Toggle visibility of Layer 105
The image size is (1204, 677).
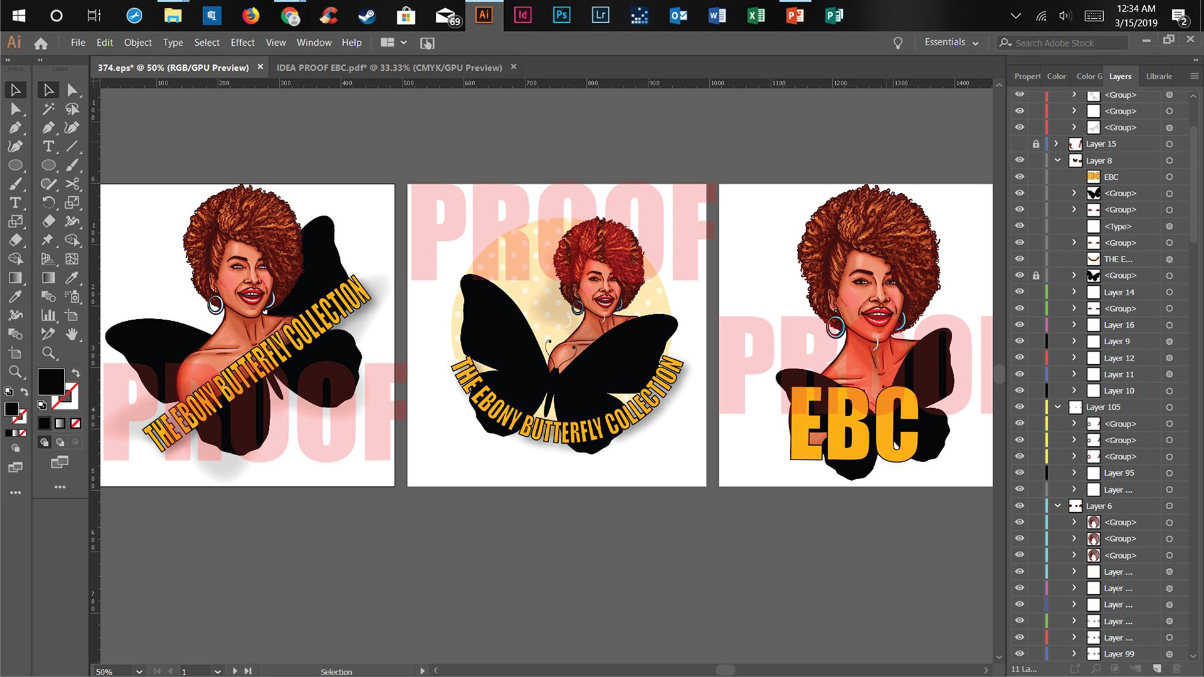pyautogui.click(x=1020, y=407)
